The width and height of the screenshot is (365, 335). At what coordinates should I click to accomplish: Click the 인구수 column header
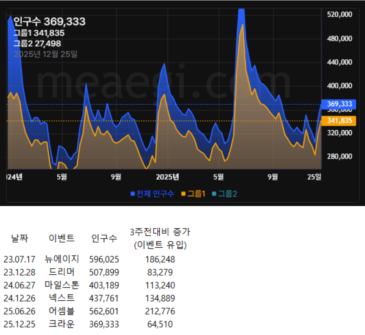tap(104, 238)
